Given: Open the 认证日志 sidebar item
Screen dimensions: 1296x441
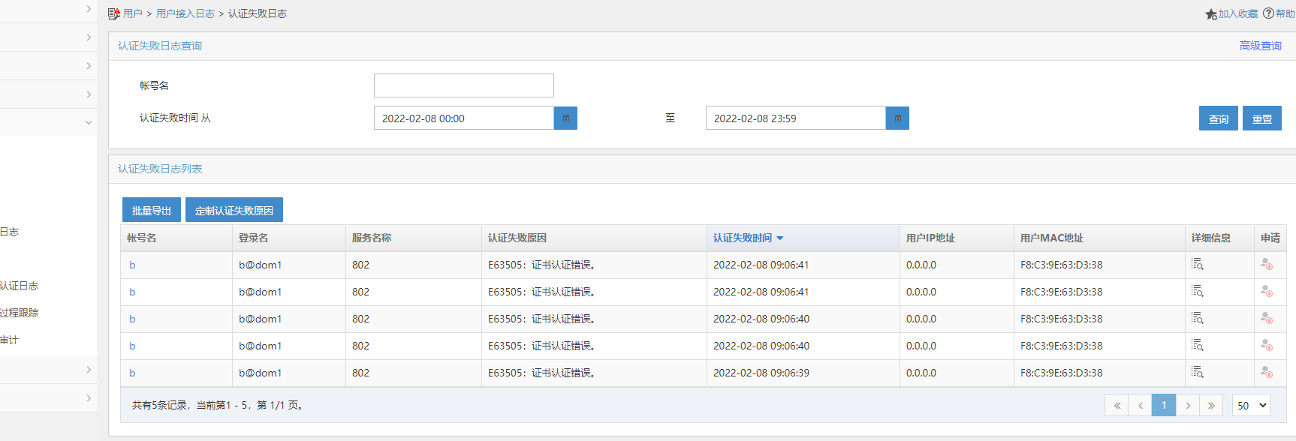Looking at the screenshot, I should (19, 286).
